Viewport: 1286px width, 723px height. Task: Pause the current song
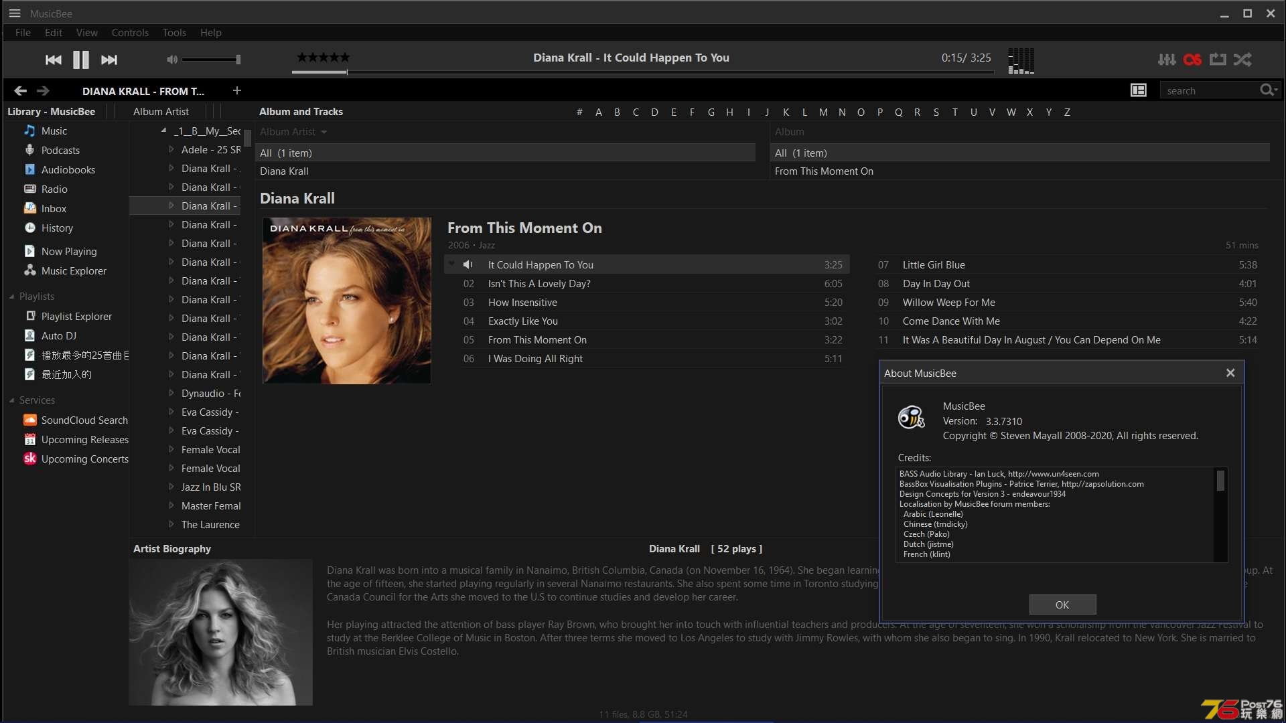point(81,60)
